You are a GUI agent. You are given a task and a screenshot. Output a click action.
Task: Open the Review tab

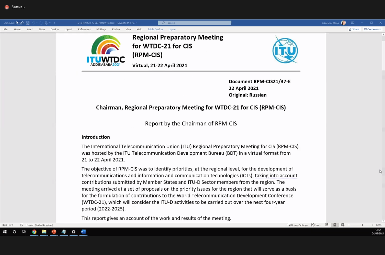point(116,29)
